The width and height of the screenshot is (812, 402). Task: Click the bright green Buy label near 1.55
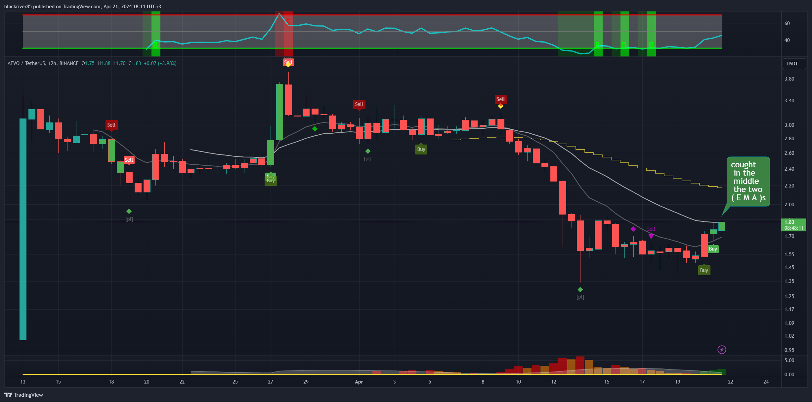[x=713, y=249]
